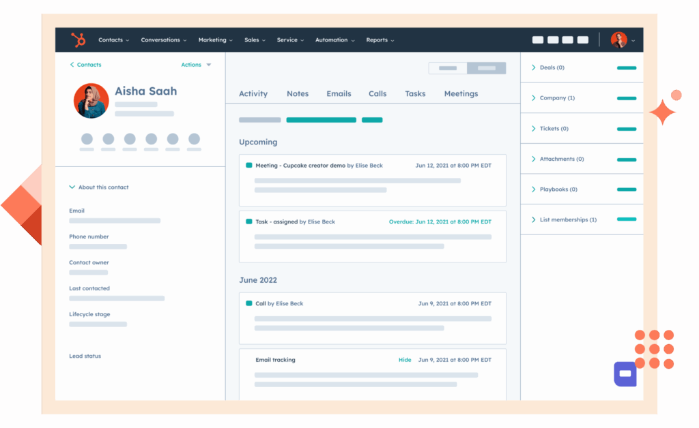Switch to the Emails tab
Viewport: 699px width, 428px height.
[339, 94]
